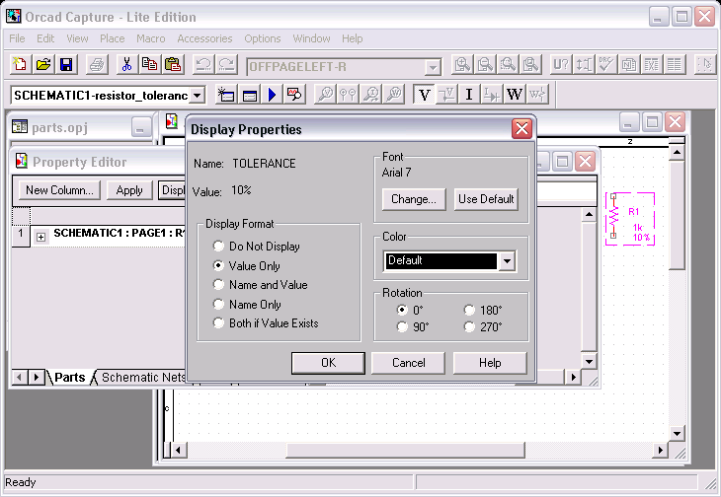Viewport: 721px width, 497px height.
Task: Enable bias current display I icon
Action: click(x=469, y=95)
